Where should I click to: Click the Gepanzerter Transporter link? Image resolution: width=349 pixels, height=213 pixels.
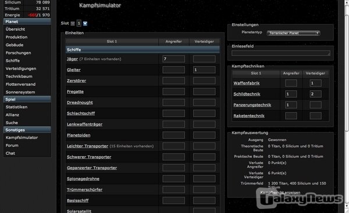(x=92, y=168)
